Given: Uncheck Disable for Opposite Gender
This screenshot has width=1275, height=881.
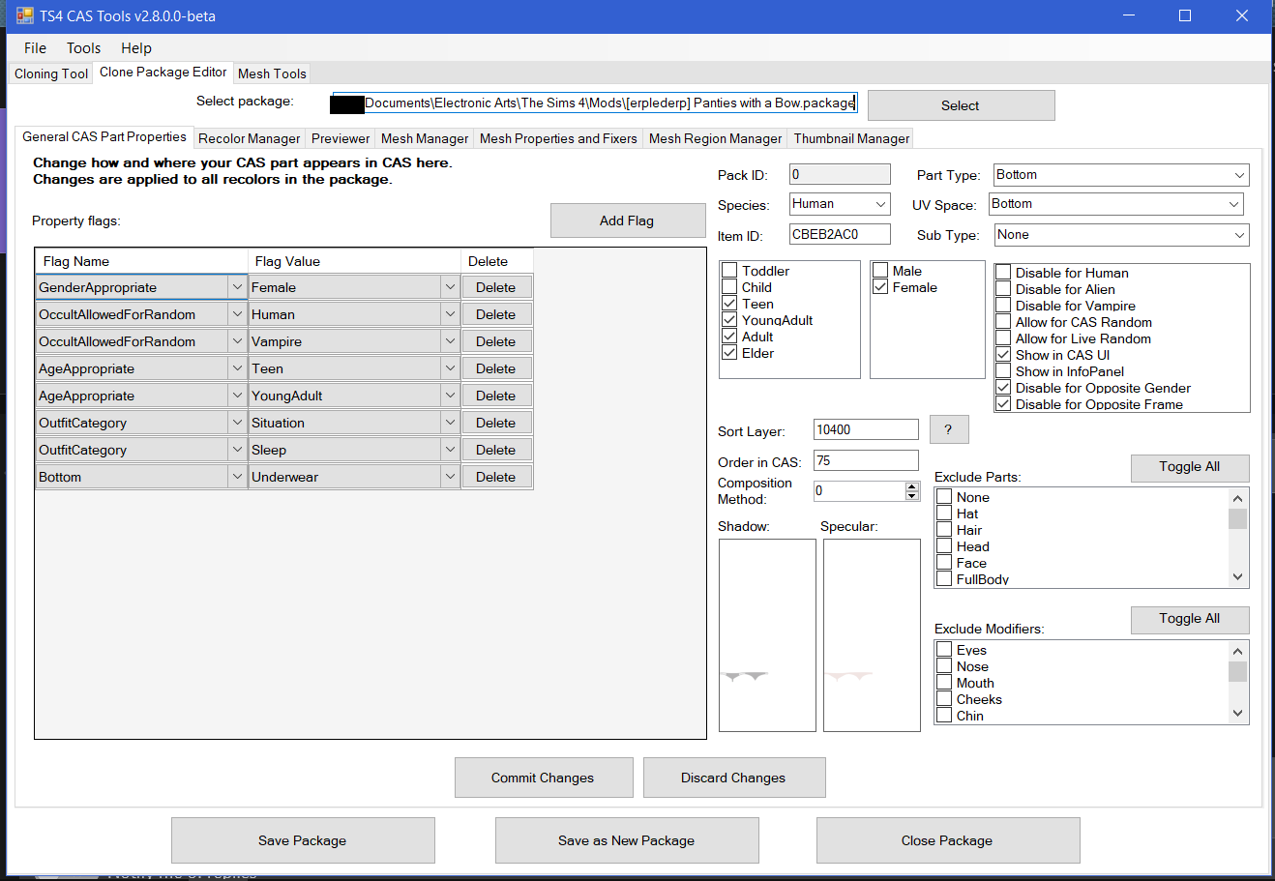Looking at the screenshot, I should tap(1003, 388).
